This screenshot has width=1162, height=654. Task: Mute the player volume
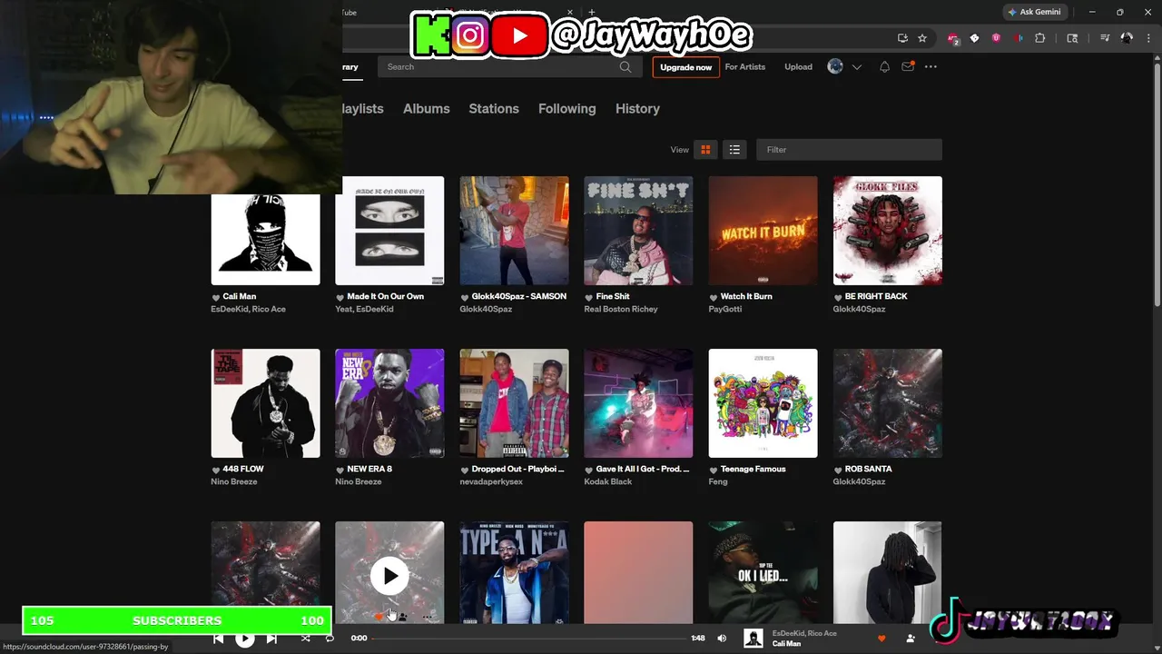coord(722,639)
